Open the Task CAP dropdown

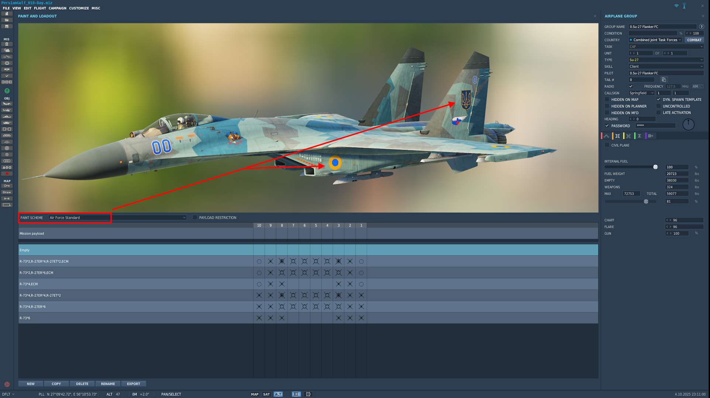[666, 47]
